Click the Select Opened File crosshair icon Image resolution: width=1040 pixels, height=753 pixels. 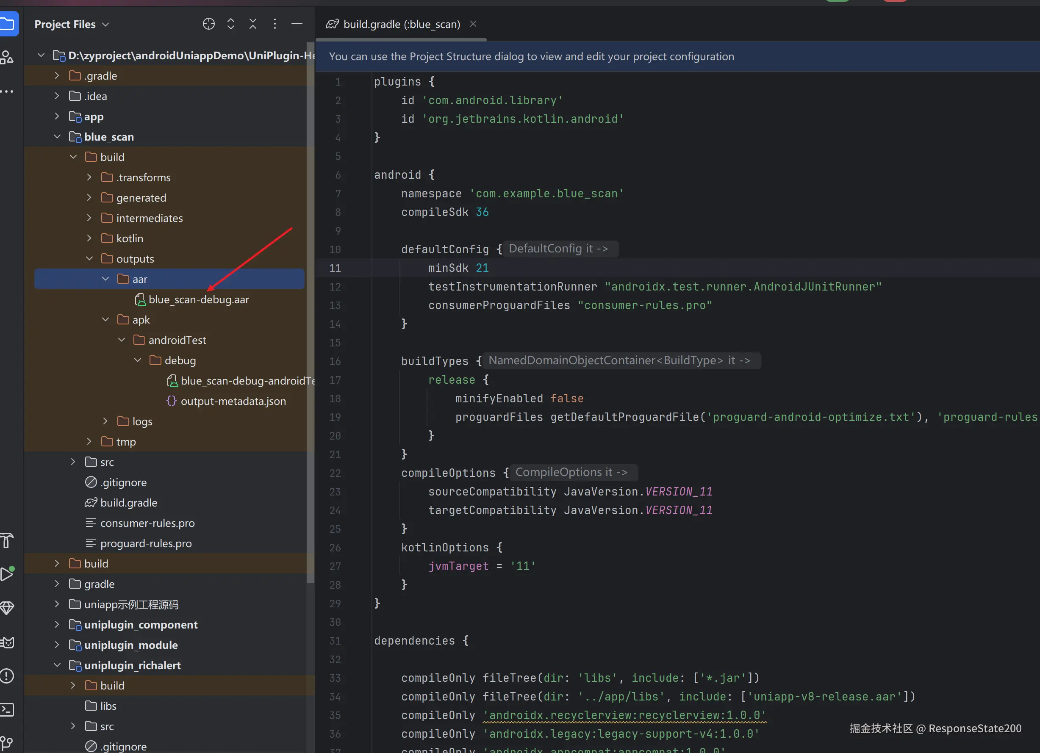[209, 24]
